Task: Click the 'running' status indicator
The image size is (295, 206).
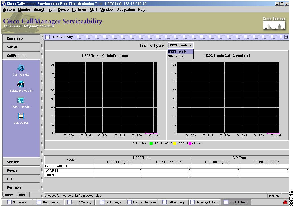Action: [x=274, y=196]
